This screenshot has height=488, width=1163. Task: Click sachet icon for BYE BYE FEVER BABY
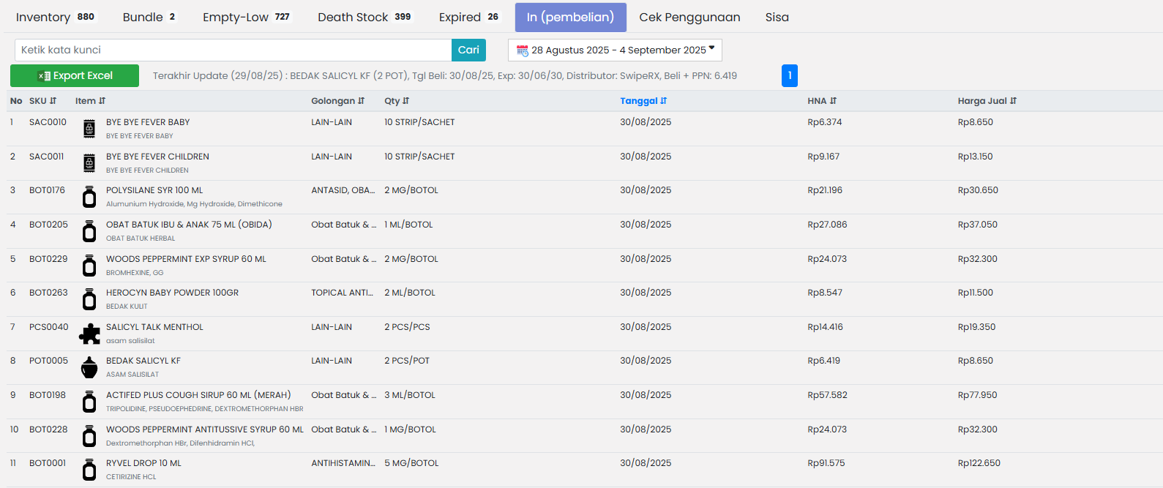[x=89, y=129]
